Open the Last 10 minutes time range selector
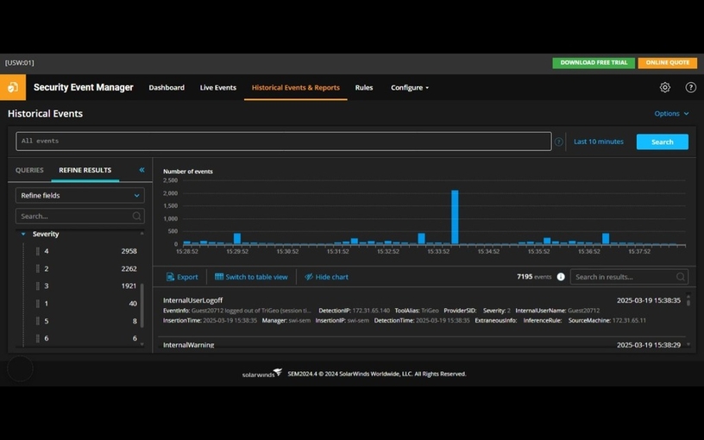The image size is (704, 440). pos(599,141)
